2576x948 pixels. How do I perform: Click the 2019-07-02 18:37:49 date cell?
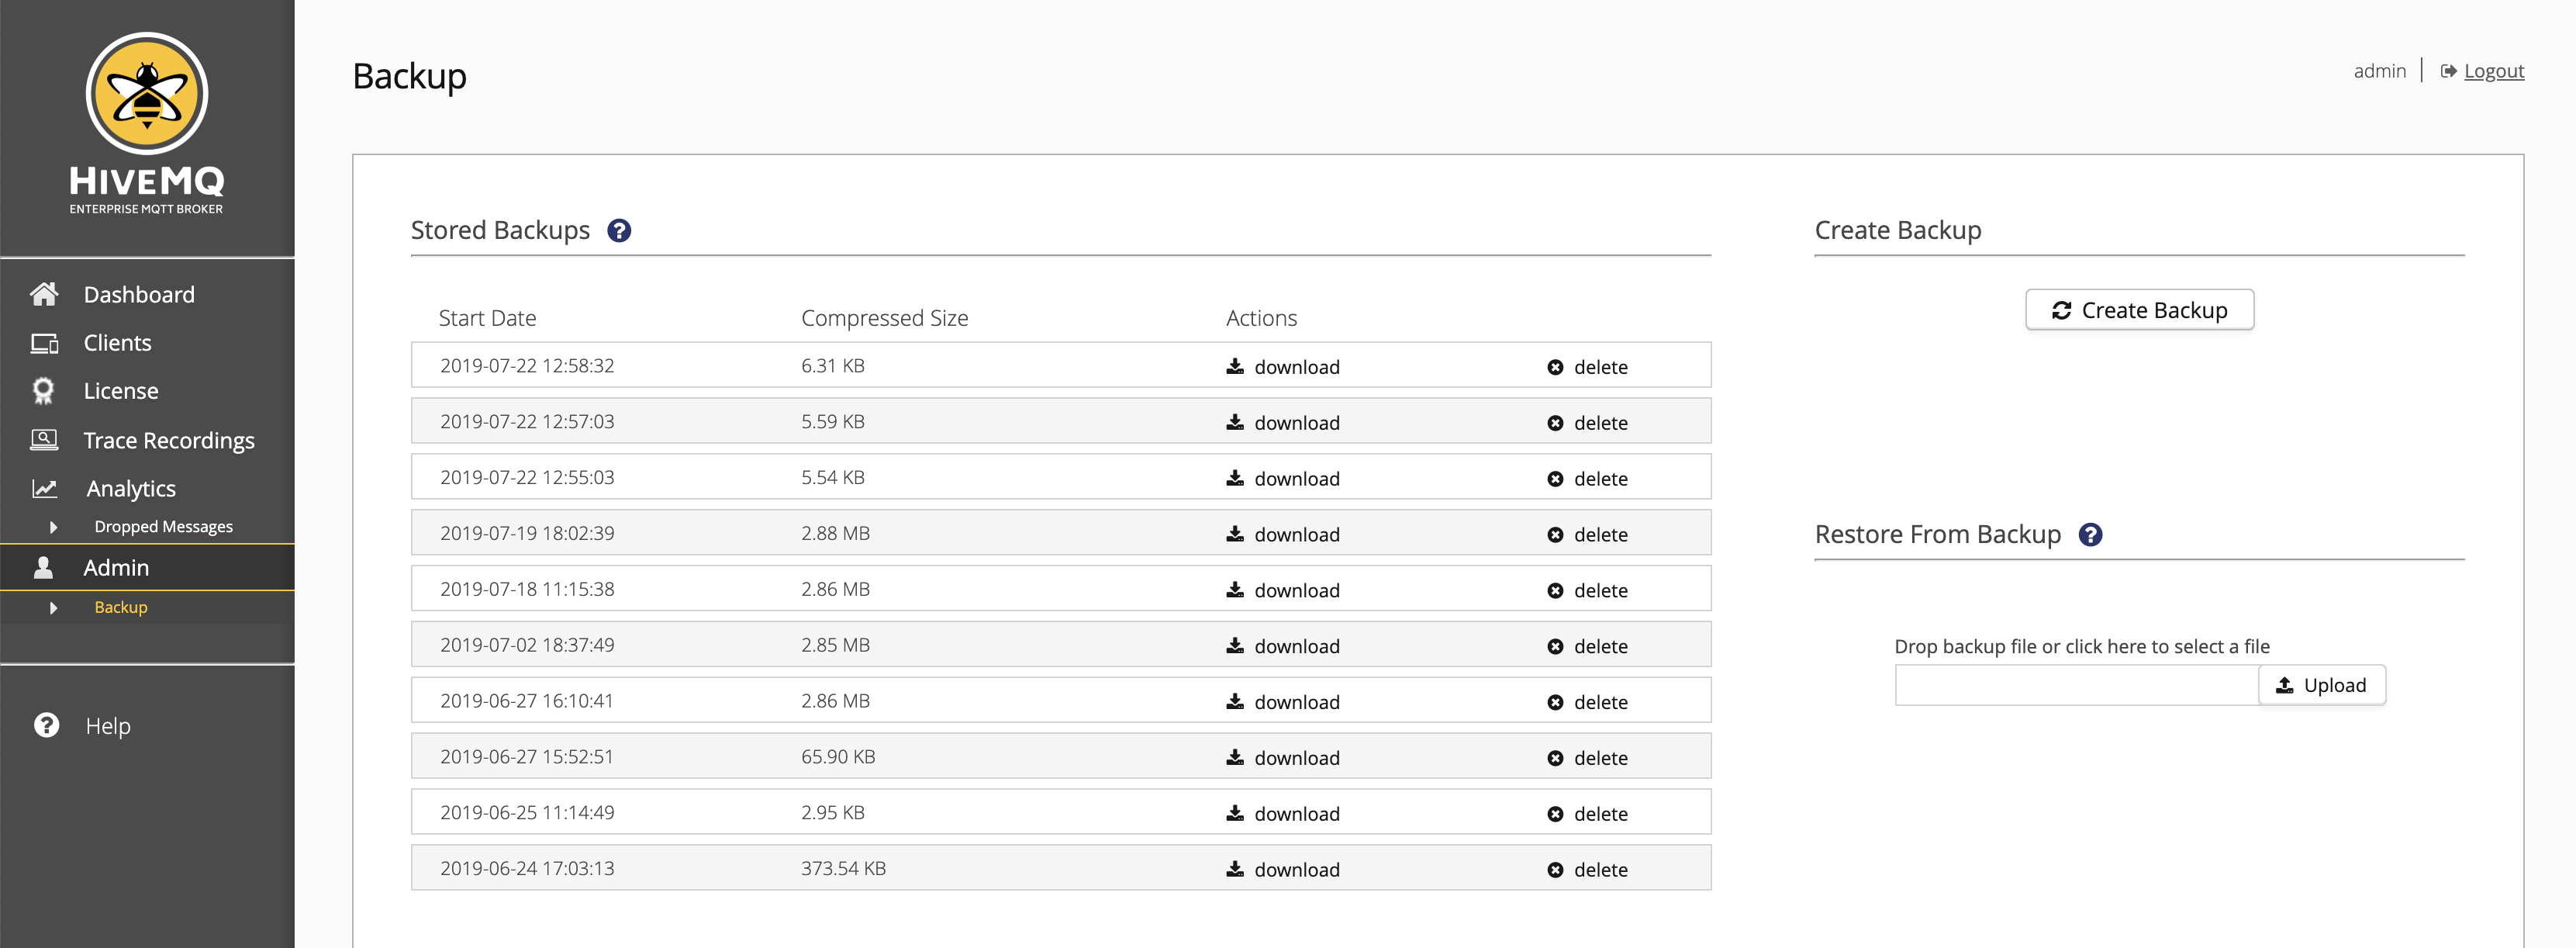tap(527, 646)
